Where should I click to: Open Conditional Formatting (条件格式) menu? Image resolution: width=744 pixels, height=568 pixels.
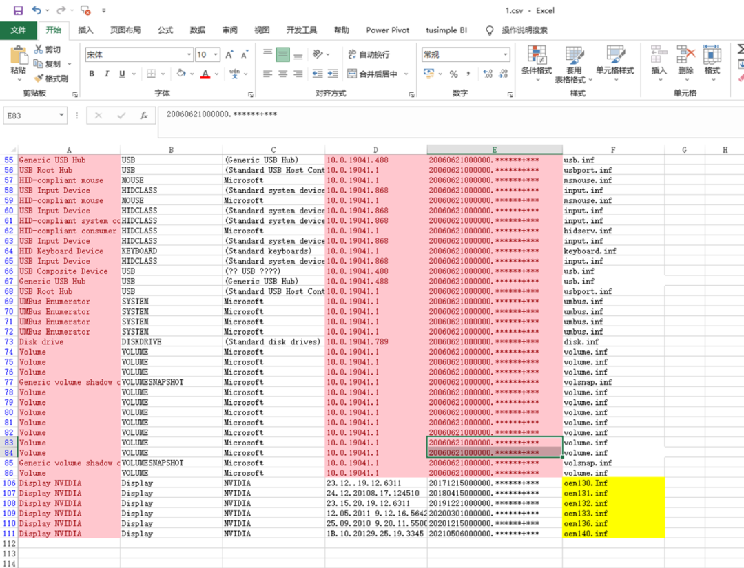click(536, 61)
